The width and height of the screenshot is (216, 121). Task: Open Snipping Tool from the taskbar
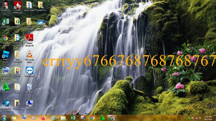pyautogui.click(x=83, y=118)
